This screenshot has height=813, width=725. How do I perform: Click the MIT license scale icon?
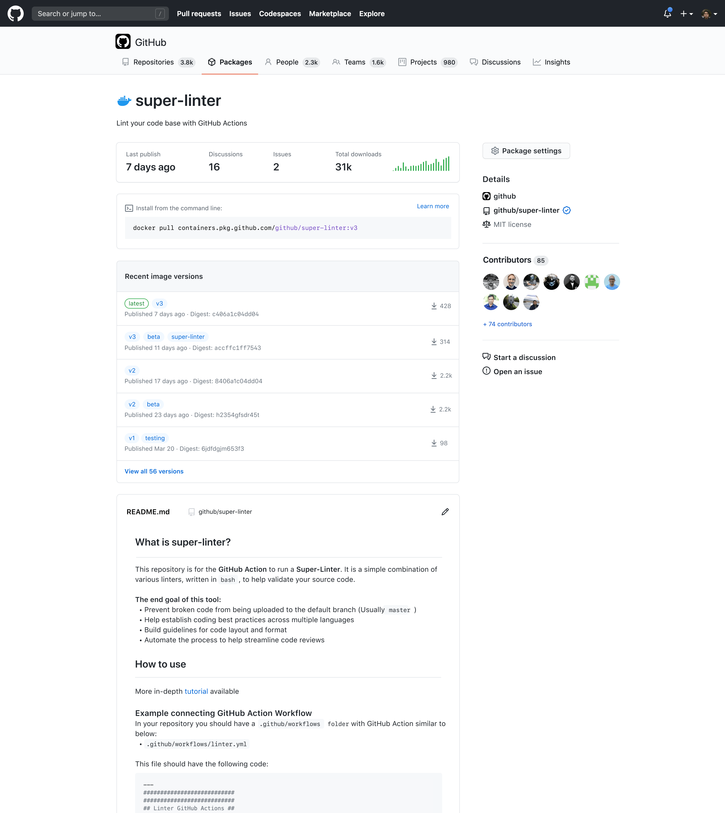point(486,224)
